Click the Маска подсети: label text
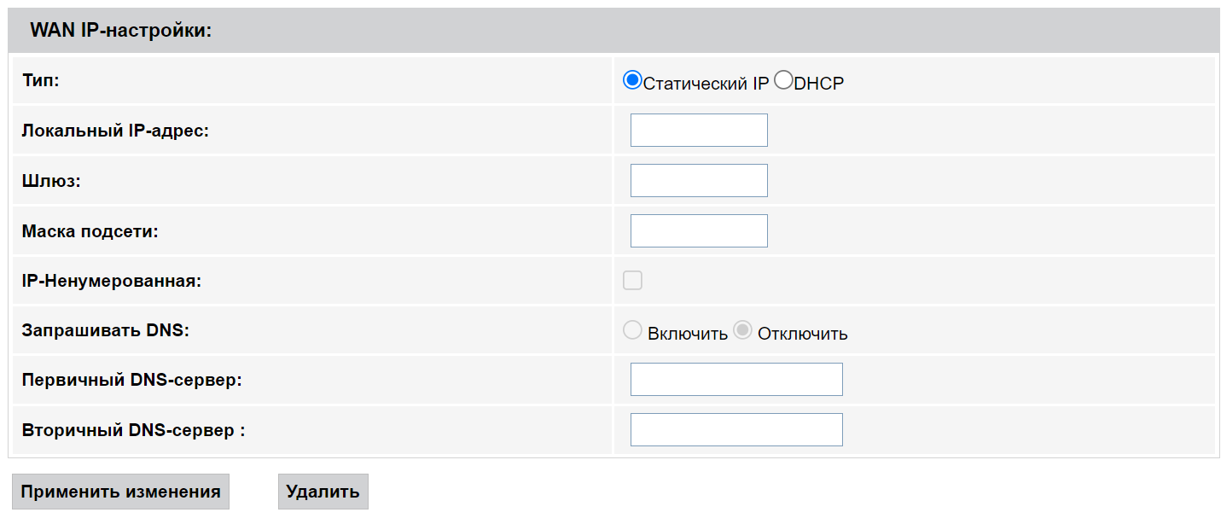The image size is (1221, 524). 90,231
